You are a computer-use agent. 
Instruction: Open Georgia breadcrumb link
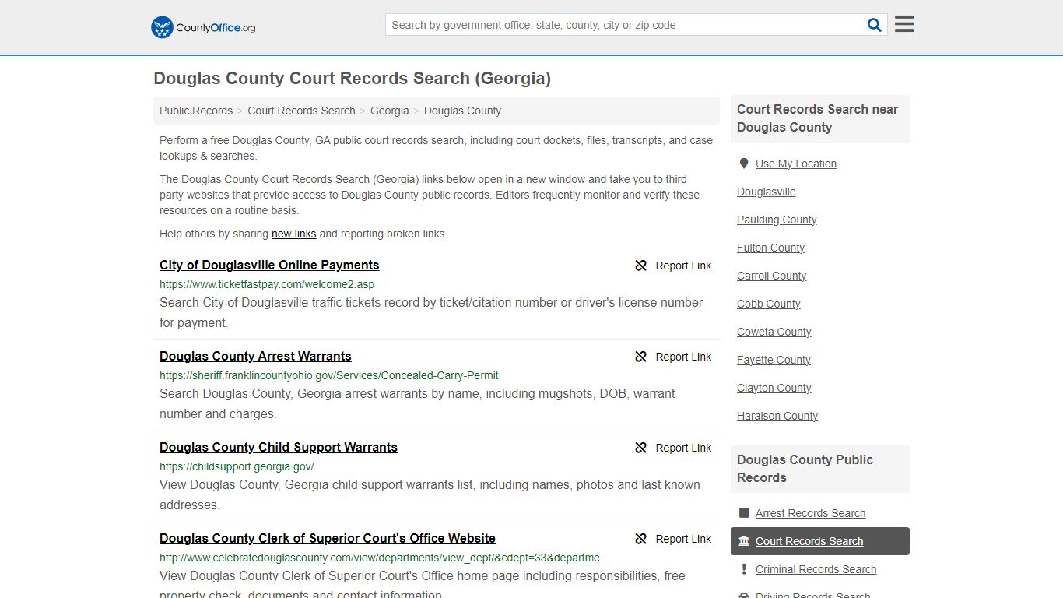389,111
